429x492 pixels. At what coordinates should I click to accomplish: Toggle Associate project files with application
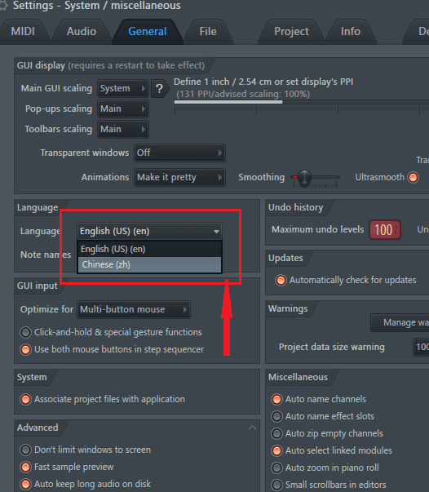(25, 400)
